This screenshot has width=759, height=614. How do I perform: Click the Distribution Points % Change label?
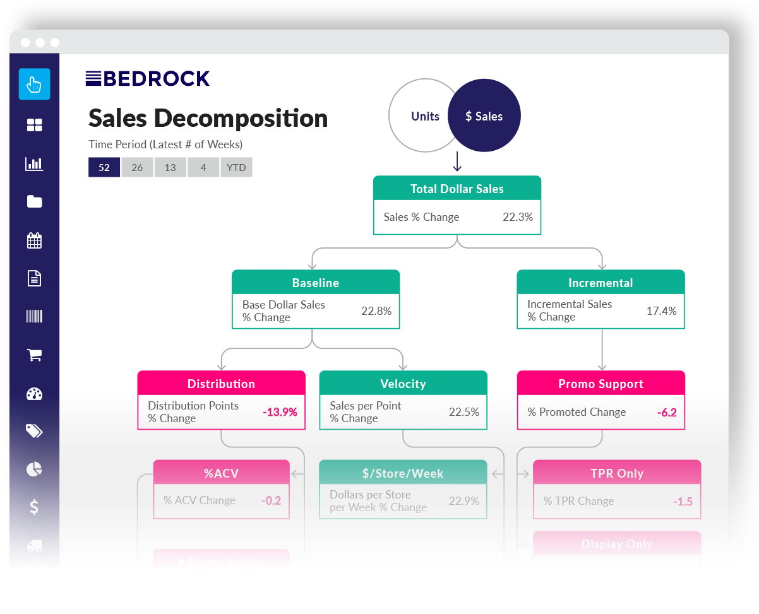coord(193,412)
